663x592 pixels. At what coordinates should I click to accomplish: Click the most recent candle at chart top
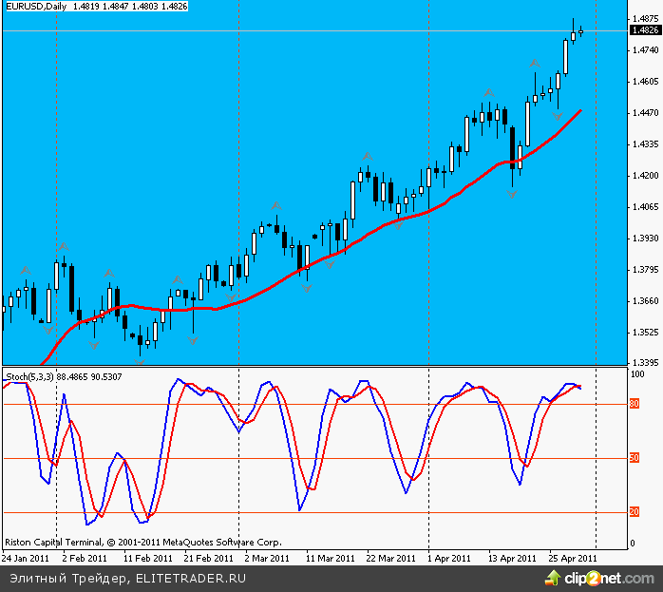tap(580, 31)
